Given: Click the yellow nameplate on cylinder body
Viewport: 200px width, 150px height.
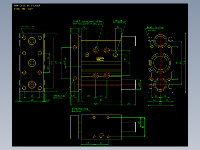Looking at the screenshot, I should pos(100,59).
